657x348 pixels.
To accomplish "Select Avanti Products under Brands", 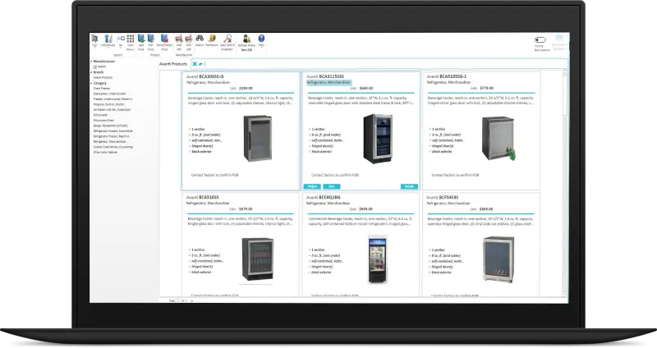I will point(103,77).
